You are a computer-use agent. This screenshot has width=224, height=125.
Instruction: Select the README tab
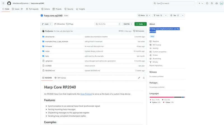click(47, 78)
